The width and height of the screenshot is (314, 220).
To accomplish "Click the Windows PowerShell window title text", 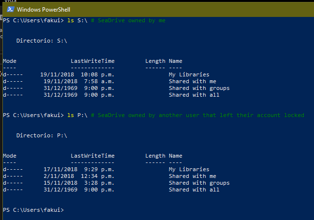I will pos(44,9).
